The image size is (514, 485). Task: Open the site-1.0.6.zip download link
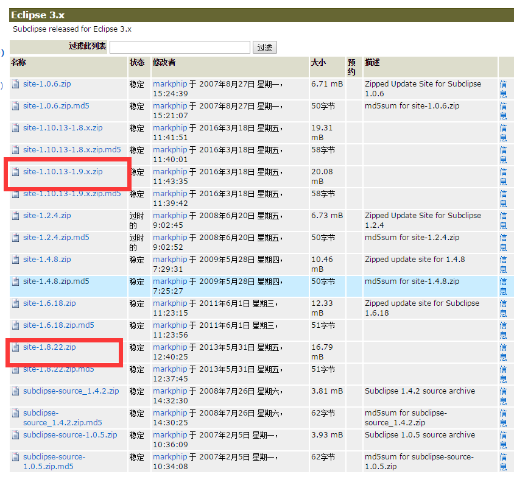(x=47, y=84)
